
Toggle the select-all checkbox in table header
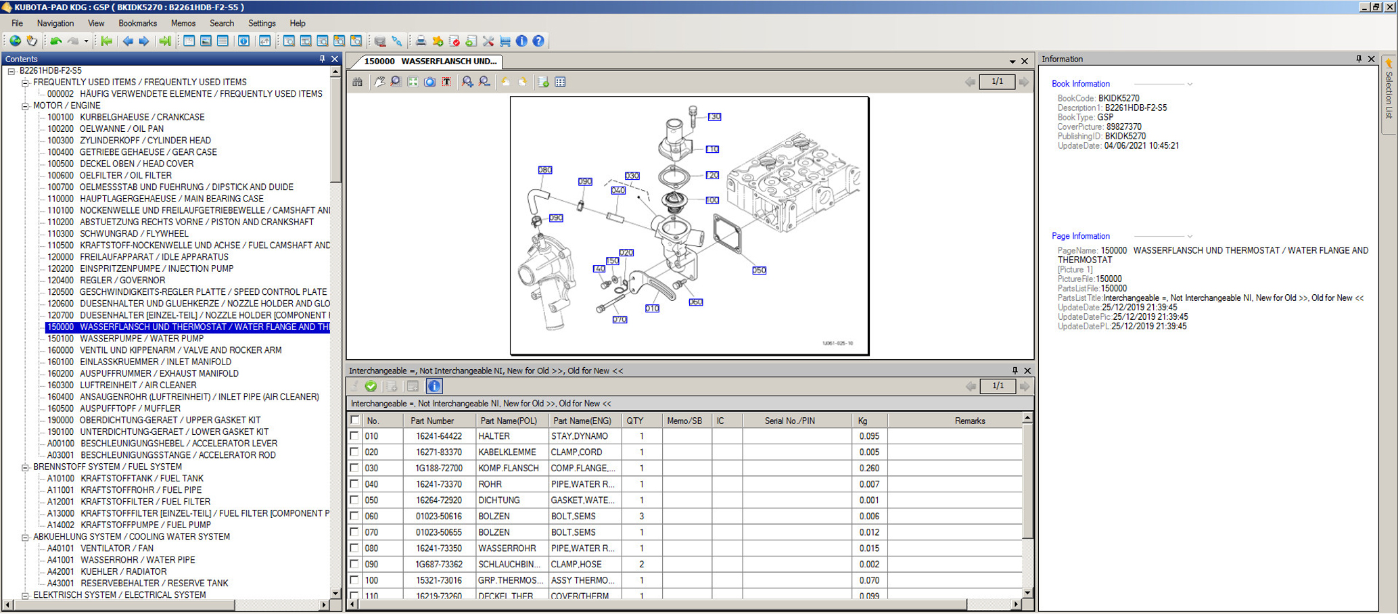pos(355,420)
